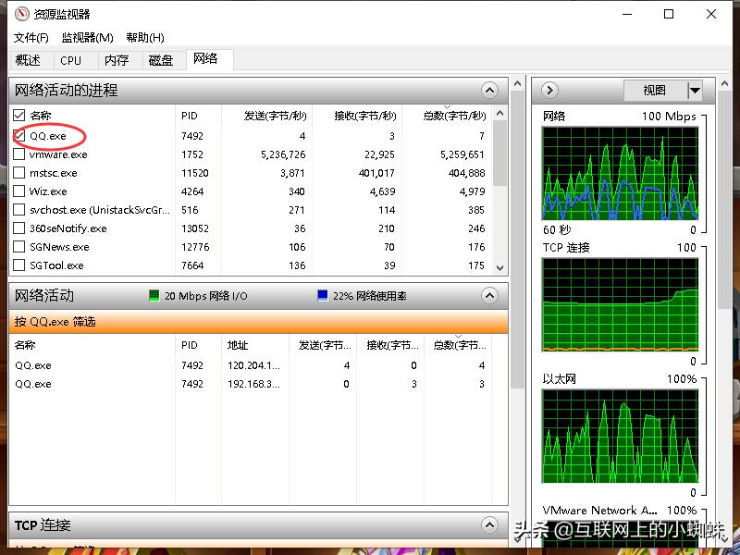Click the blue 网络使用率 legend square

pyautogui.click(x=322, y=296)
